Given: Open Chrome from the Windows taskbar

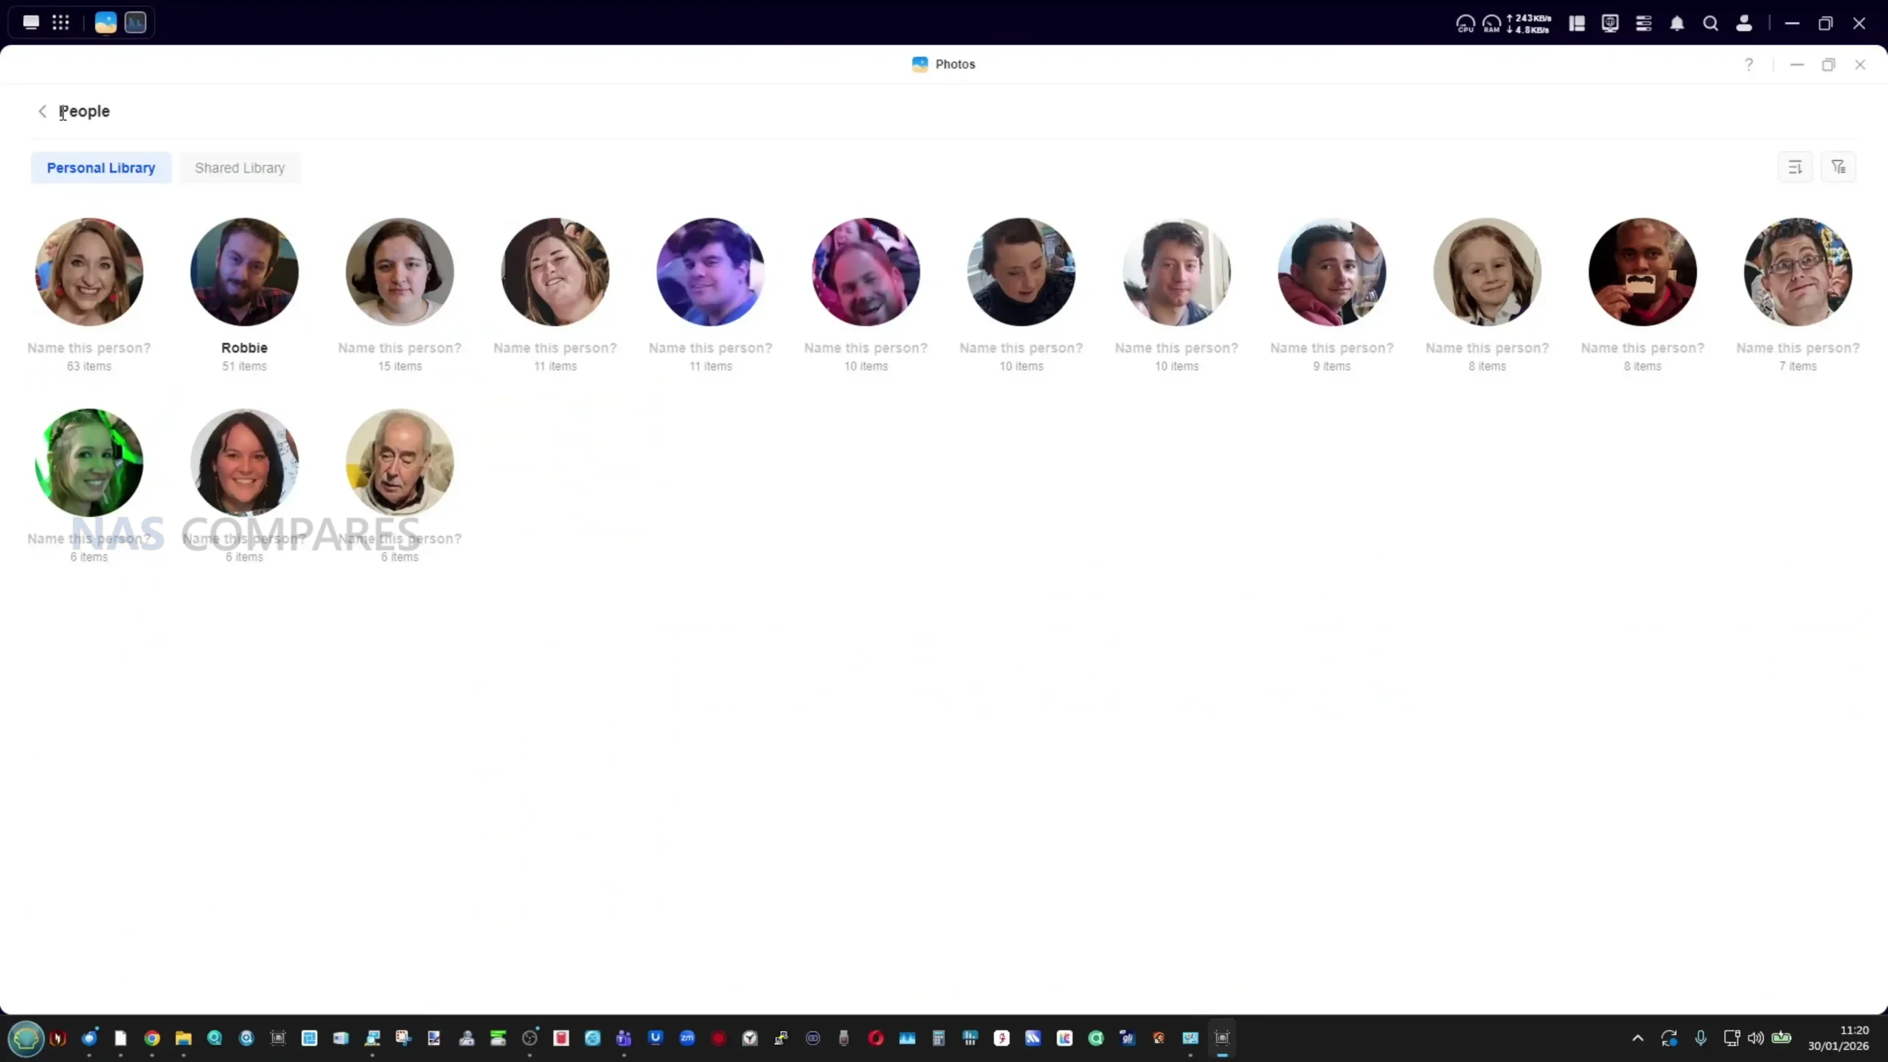Looking at the screenshot, I should click(152, 1038).
